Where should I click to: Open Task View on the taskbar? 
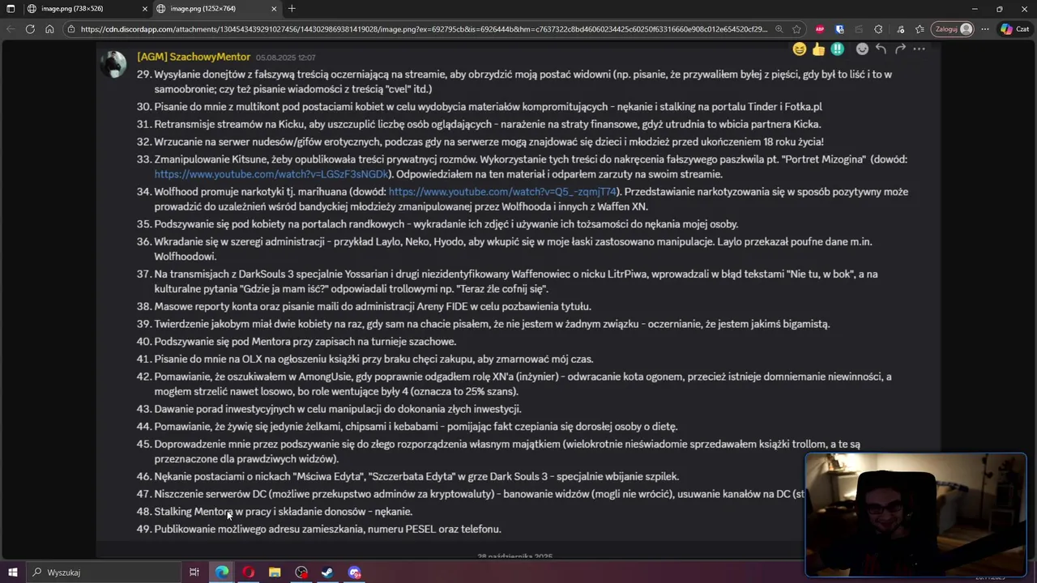click(x=194, y=572)
